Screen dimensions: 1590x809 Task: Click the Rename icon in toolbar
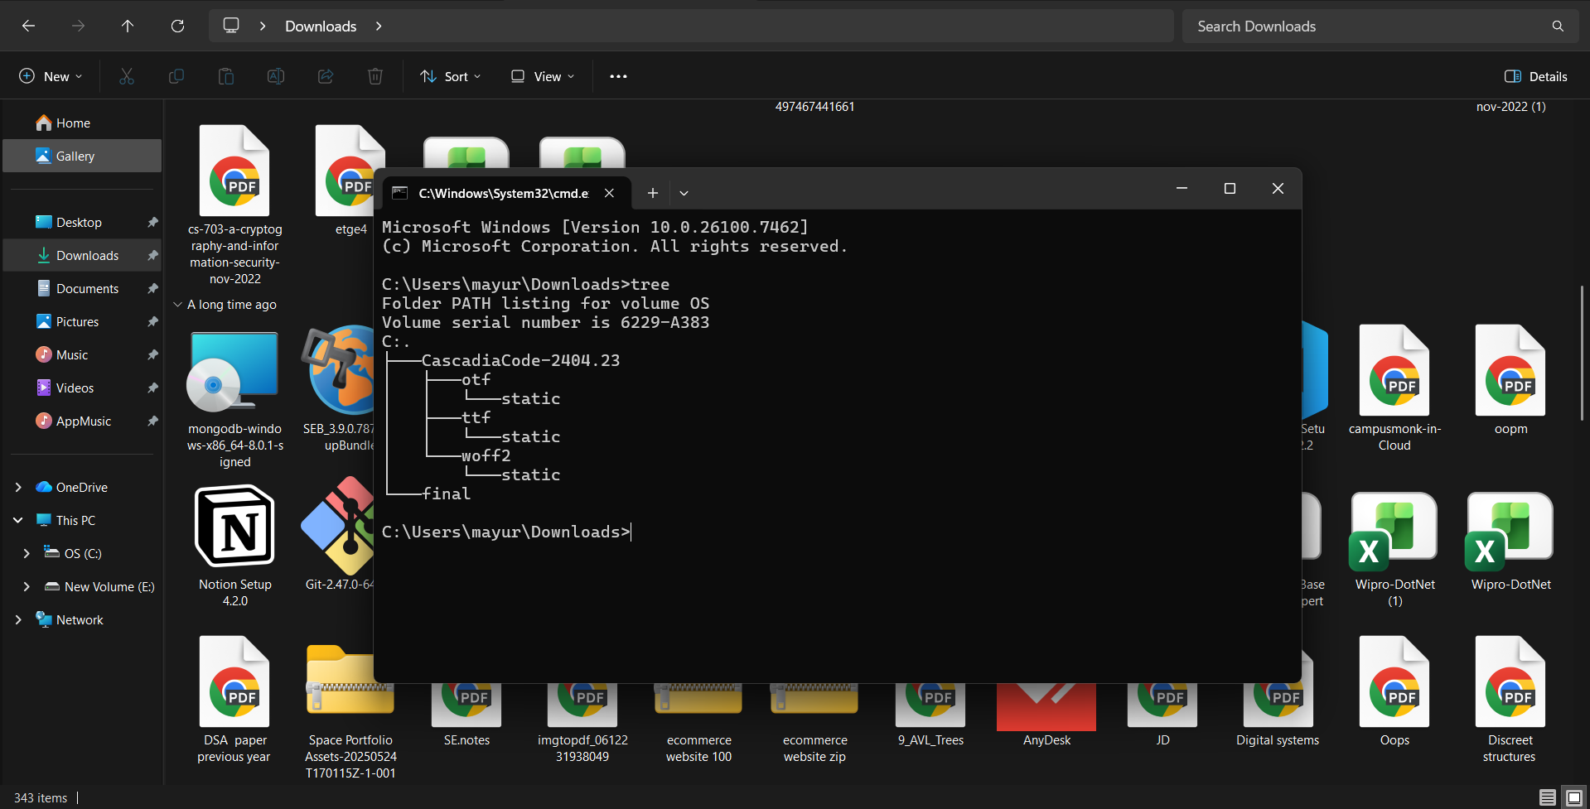[276, 76]
